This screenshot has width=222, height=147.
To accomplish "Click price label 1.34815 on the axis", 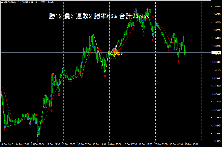I will pos(216,62).
